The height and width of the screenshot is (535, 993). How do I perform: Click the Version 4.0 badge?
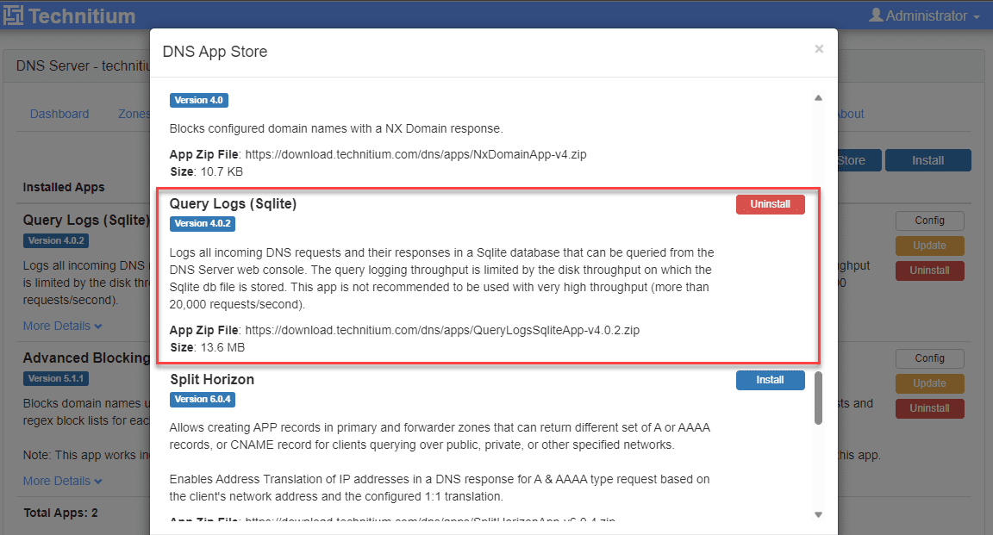(199, 100)
